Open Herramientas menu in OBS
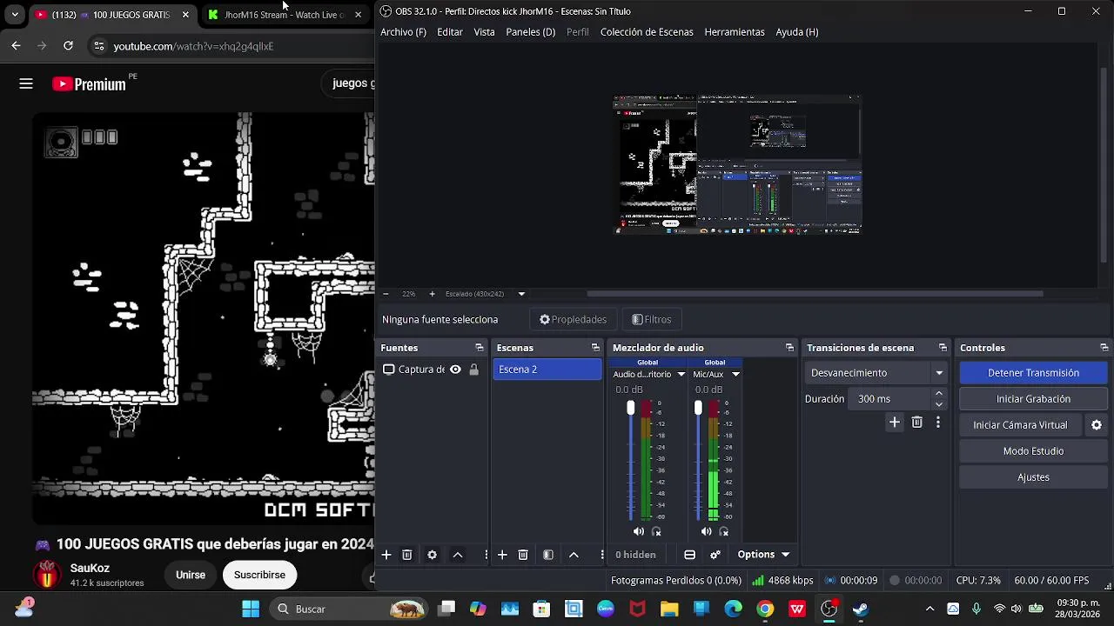Image resolution: width=1114 pixels, height=626 pixels. pyautogui.click(x=735, y=32)
